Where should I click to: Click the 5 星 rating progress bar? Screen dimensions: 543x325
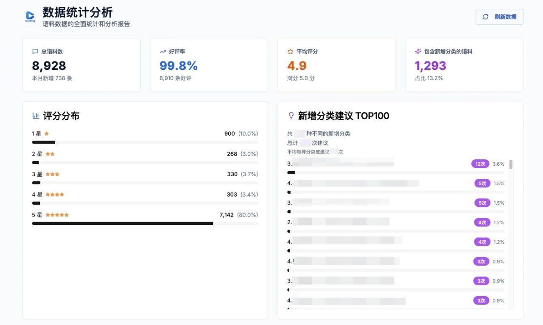click(145, 223)
